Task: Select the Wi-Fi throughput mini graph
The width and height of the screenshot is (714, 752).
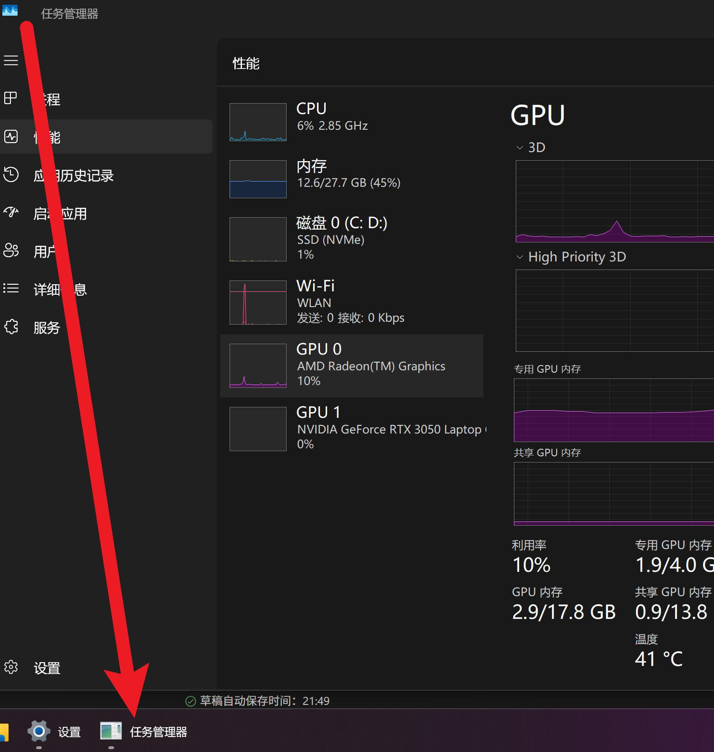Action: click(258, 302)
